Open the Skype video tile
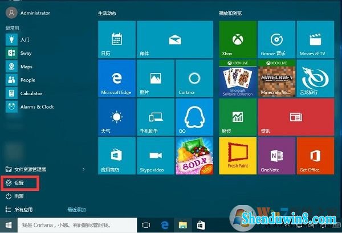This screenshot has width=342, height=233. click(156, 156)
